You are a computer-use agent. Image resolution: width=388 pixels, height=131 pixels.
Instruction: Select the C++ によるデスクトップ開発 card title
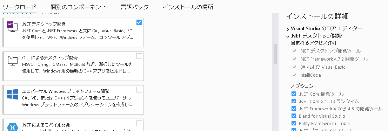[x=50, y=57]
